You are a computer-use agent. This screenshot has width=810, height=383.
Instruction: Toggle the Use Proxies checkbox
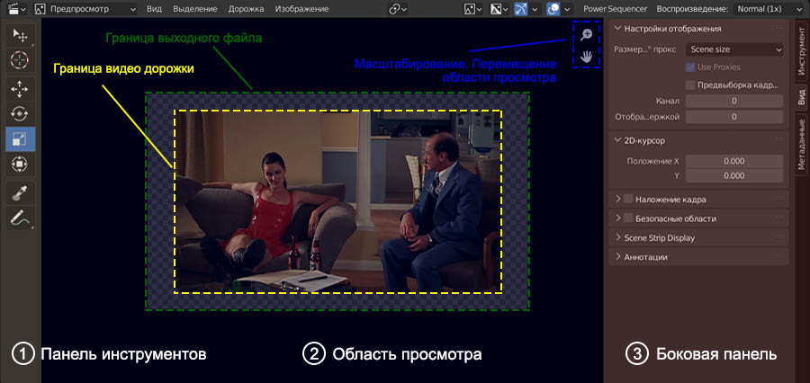pos(689,67)
